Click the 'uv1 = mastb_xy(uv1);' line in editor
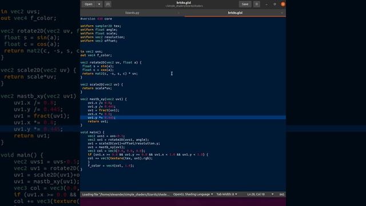 coord(106,147)
